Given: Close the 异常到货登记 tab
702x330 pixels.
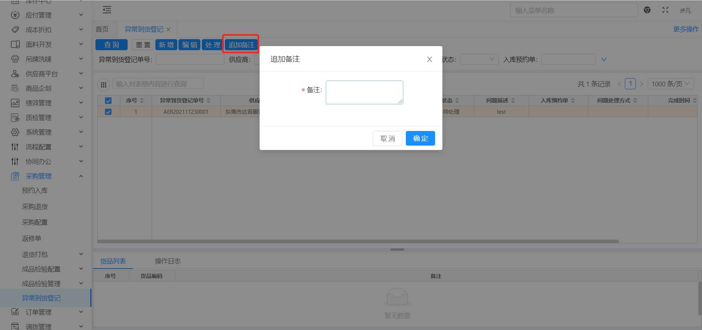Looking at the screenshot, I should point(169,30).
